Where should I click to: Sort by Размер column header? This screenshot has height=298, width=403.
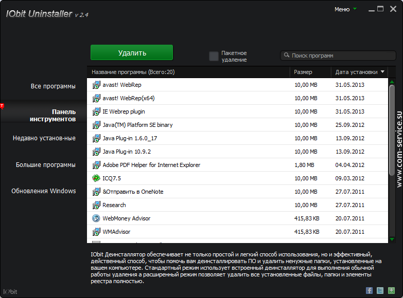(303, 72)
